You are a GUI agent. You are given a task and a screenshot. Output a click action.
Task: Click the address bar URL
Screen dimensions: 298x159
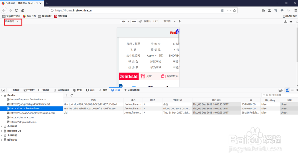[x=74, y=10]
